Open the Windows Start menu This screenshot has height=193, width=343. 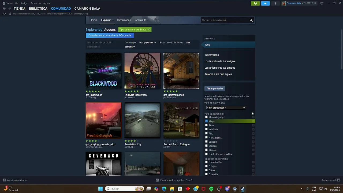(100, 189)
